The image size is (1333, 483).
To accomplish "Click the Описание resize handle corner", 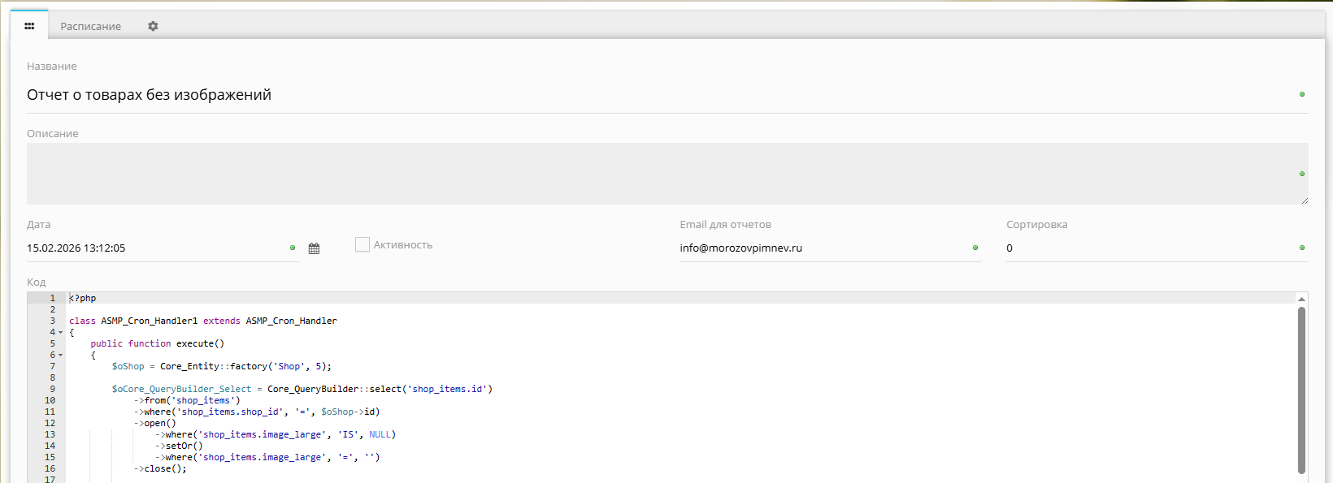I will click(1305, 201).
